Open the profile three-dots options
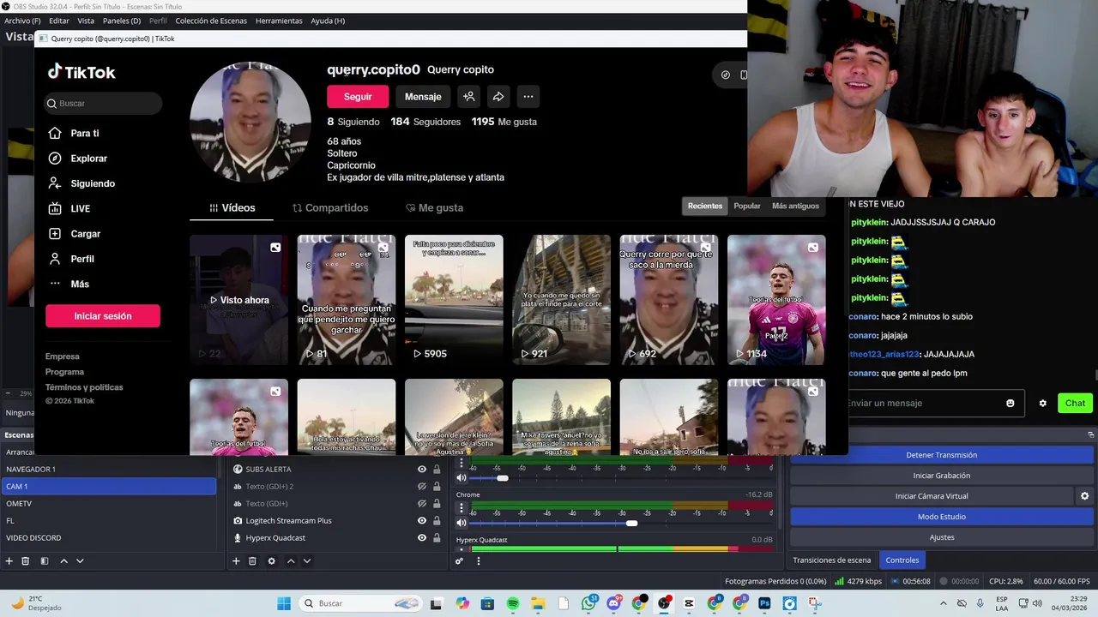Viewport: 1098px width, 617px height. 528,97
